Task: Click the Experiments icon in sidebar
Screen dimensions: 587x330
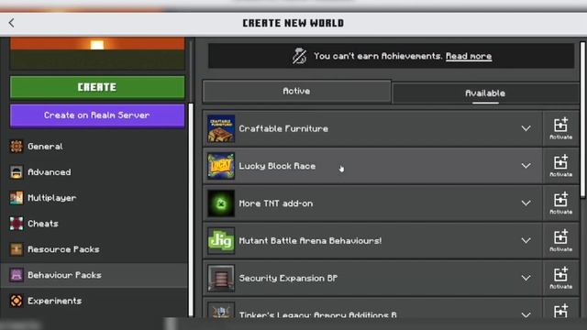Action: pos(17,301)
